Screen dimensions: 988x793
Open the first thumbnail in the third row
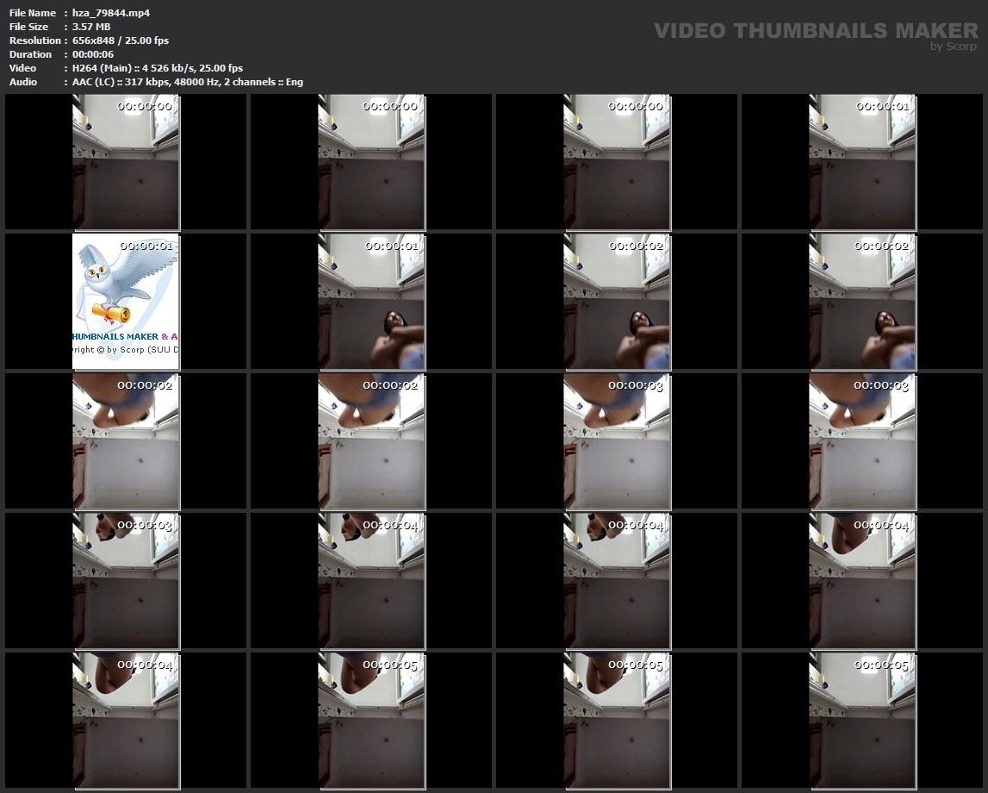126,440
